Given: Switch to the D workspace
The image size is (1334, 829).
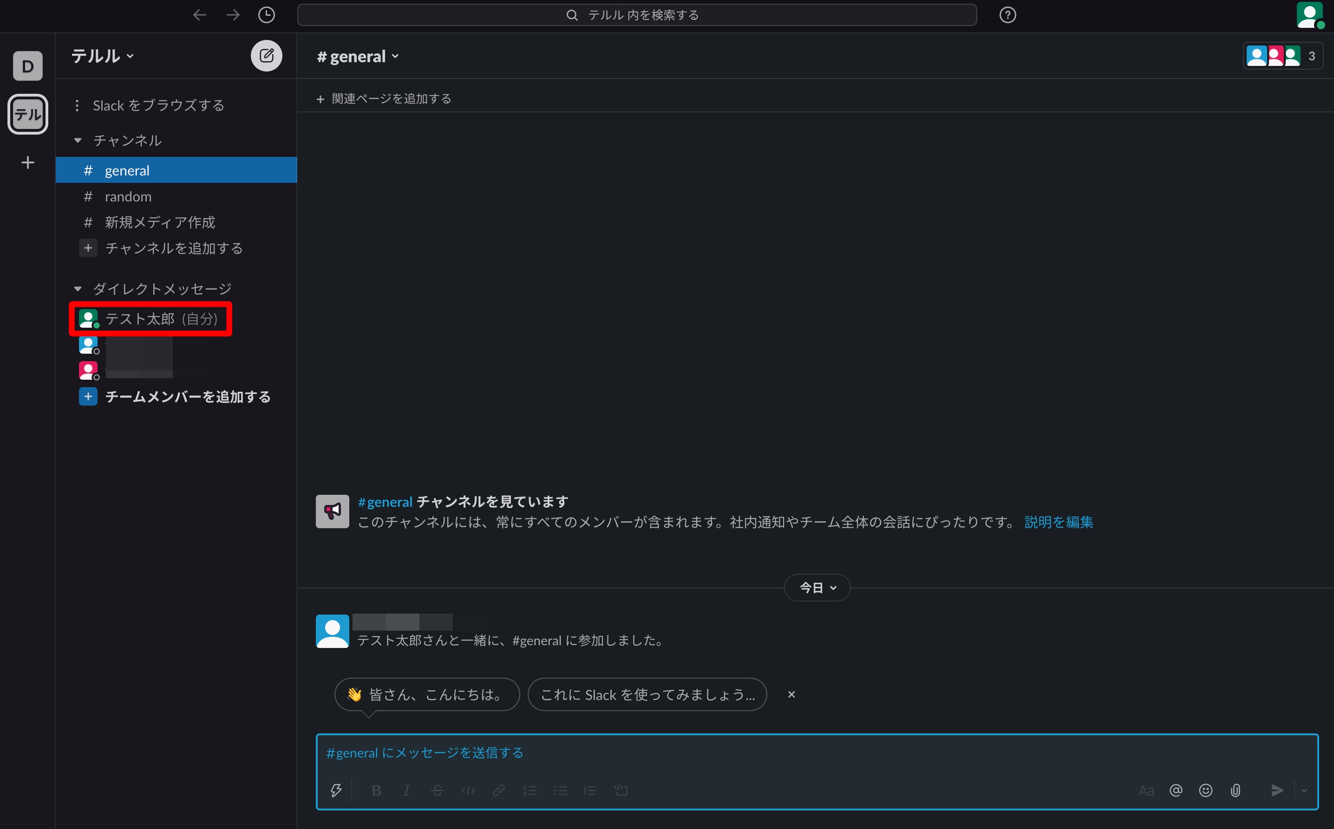Looking at the screenshot, I should [x=28, y=66].
